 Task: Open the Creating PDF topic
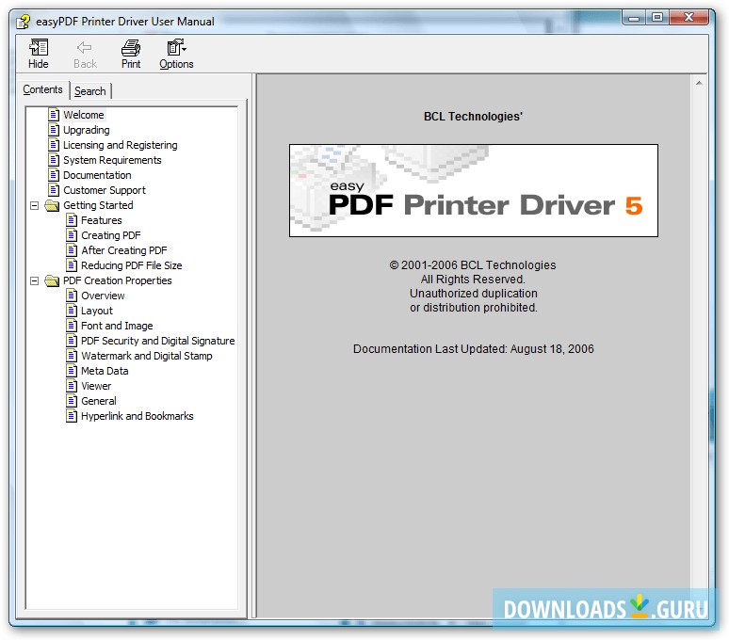(x=110, y=235)
